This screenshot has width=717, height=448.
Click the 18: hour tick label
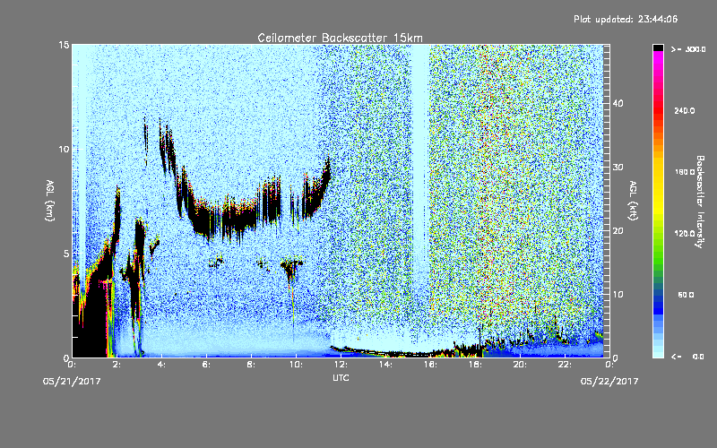click(475, 365)
